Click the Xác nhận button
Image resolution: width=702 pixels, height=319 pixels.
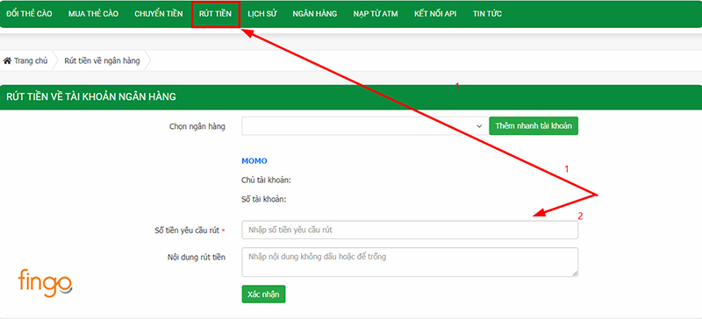tap(263, 294)
